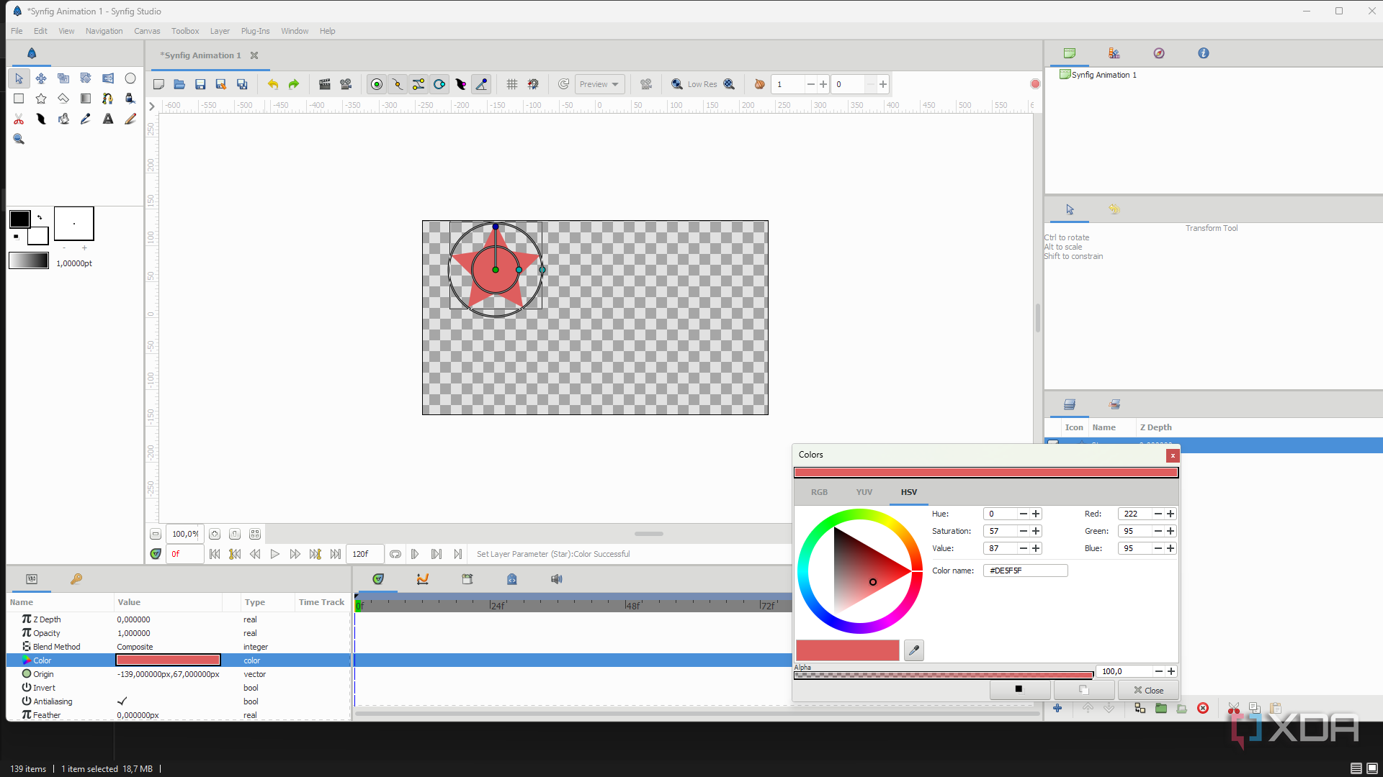Click the Save file icon
This screenshot has height=777, width=1383.
[x=200, y=84]
